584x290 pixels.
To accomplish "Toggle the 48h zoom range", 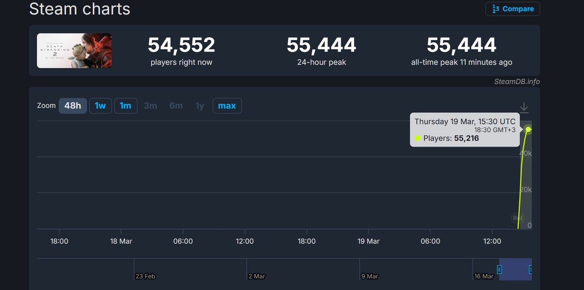I will click(73, 105).
